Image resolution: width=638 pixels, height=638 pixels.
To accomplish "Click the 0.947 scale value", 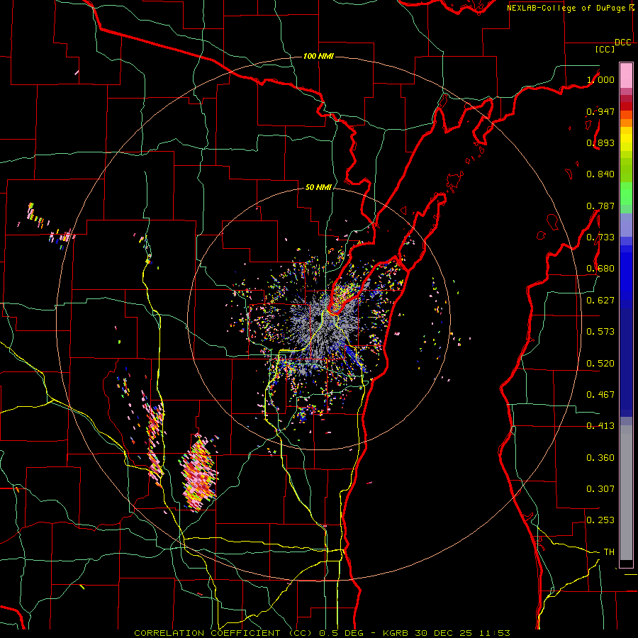I will 600,111.
